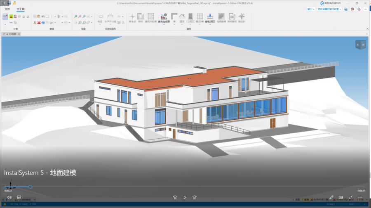The image size is (371, 208).
Task: Expand 更改屏幕的窗口布置 layout dropdown
Action: click(329, 9)
